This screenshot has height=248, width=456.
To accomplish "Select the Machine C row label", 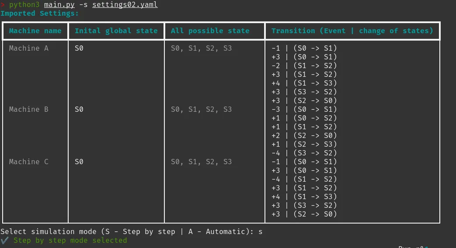I will click(28, 162).
